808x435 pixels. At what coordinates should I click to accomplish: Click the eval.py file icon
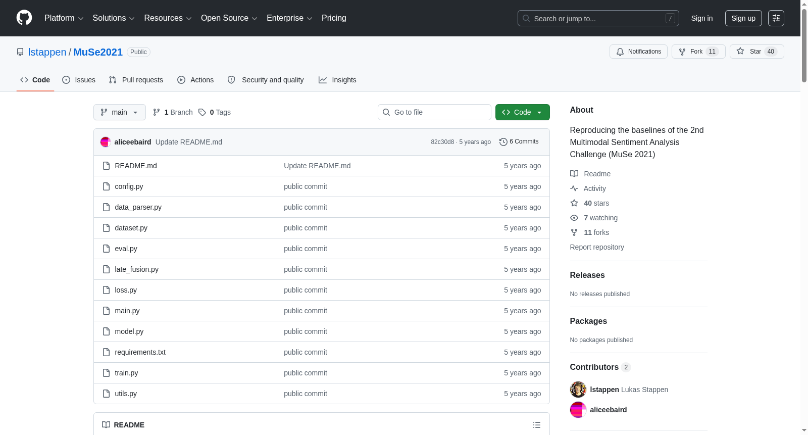pyautogui.click(x=106, y=249)
